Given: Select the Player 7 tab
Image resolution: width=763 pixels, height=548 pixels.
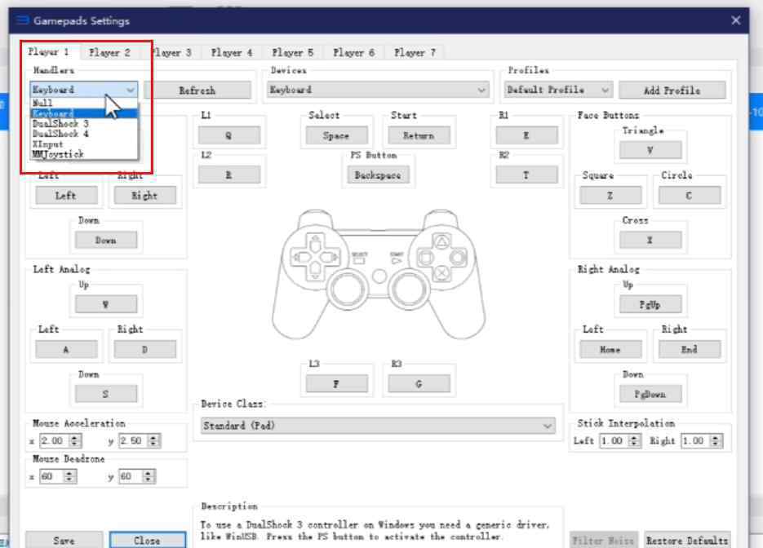Looking at the screenshot, I should pyautogui.click(x=415, y=52).
